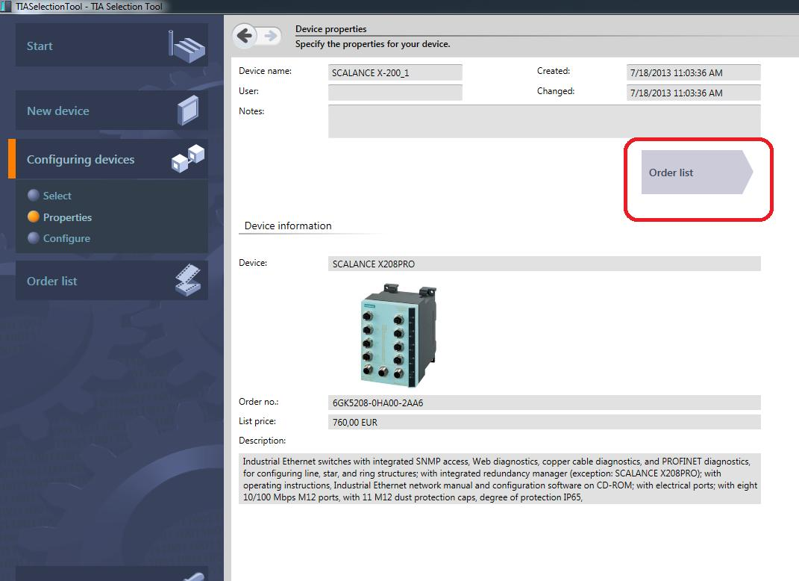Click the SCALANCE X208PRO device field
799x581 pixels.
(x=544, y=264)
